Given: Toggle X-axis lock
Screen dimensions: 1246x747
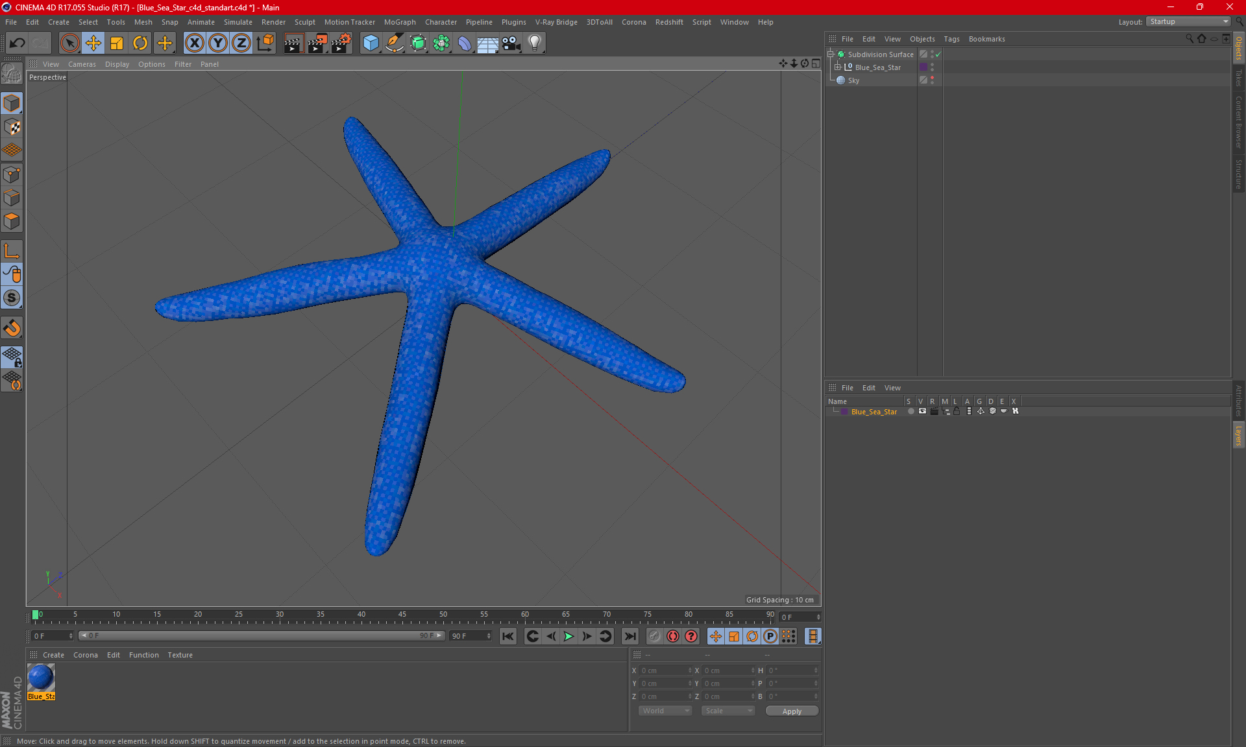Looking at the screenshot, I should 194,43.
